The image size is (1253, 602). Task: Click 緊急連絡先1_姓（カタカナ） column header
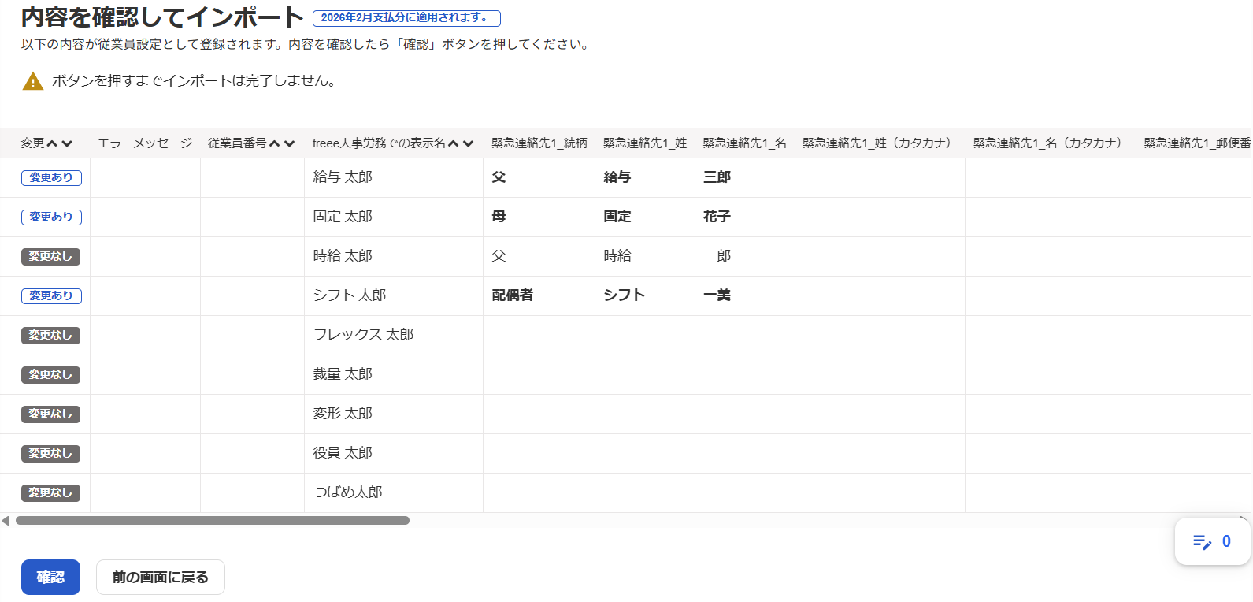point(880,143)
